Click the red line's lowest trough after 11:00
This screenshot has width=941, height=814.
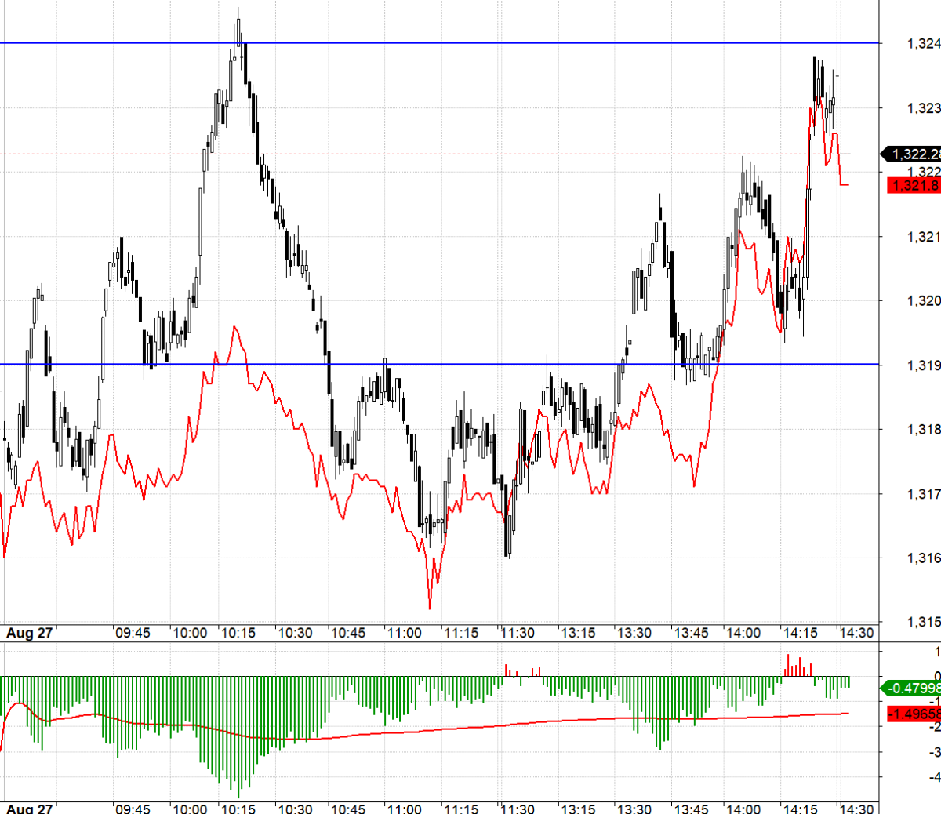tap(430, 608)
